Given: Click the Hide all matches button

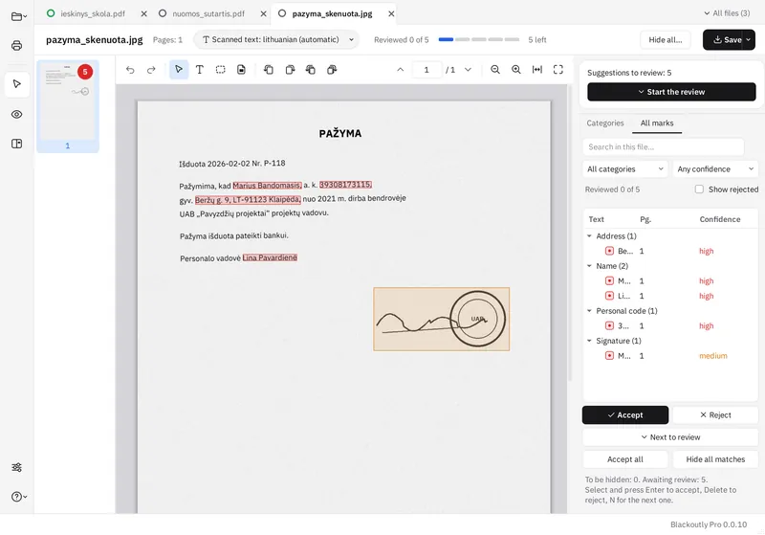Looking at the screenshot, I should click(x=715, y=459).
